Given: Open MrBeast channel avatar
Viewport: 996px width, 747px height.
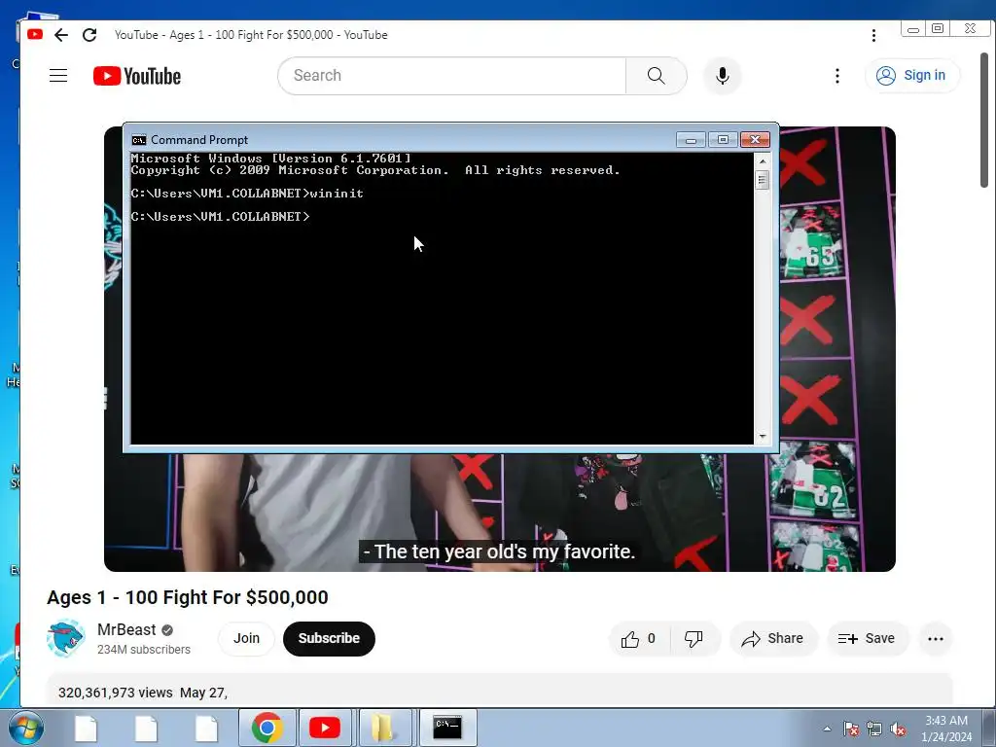Looking at the screenshot, I should coord(65,638).
